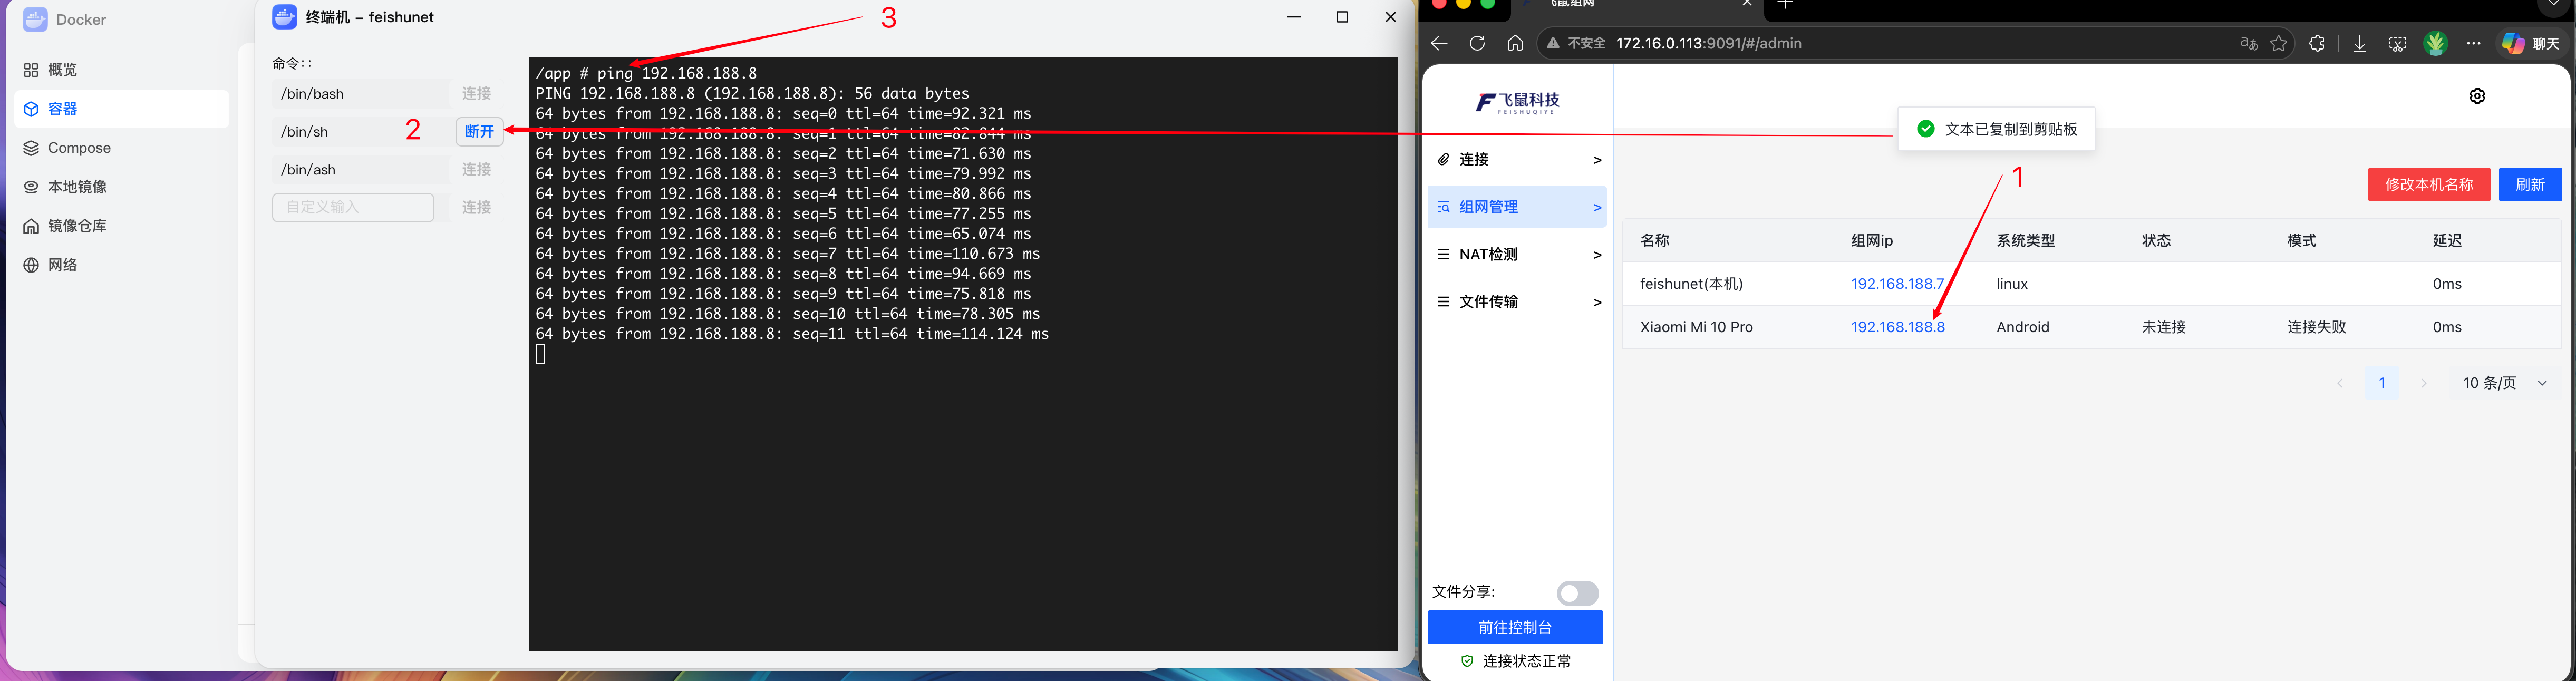Toggle the 文件分享 switch
Image resolution: width=2576 pixels, height=681 pixels.
tap(1577, 593)
